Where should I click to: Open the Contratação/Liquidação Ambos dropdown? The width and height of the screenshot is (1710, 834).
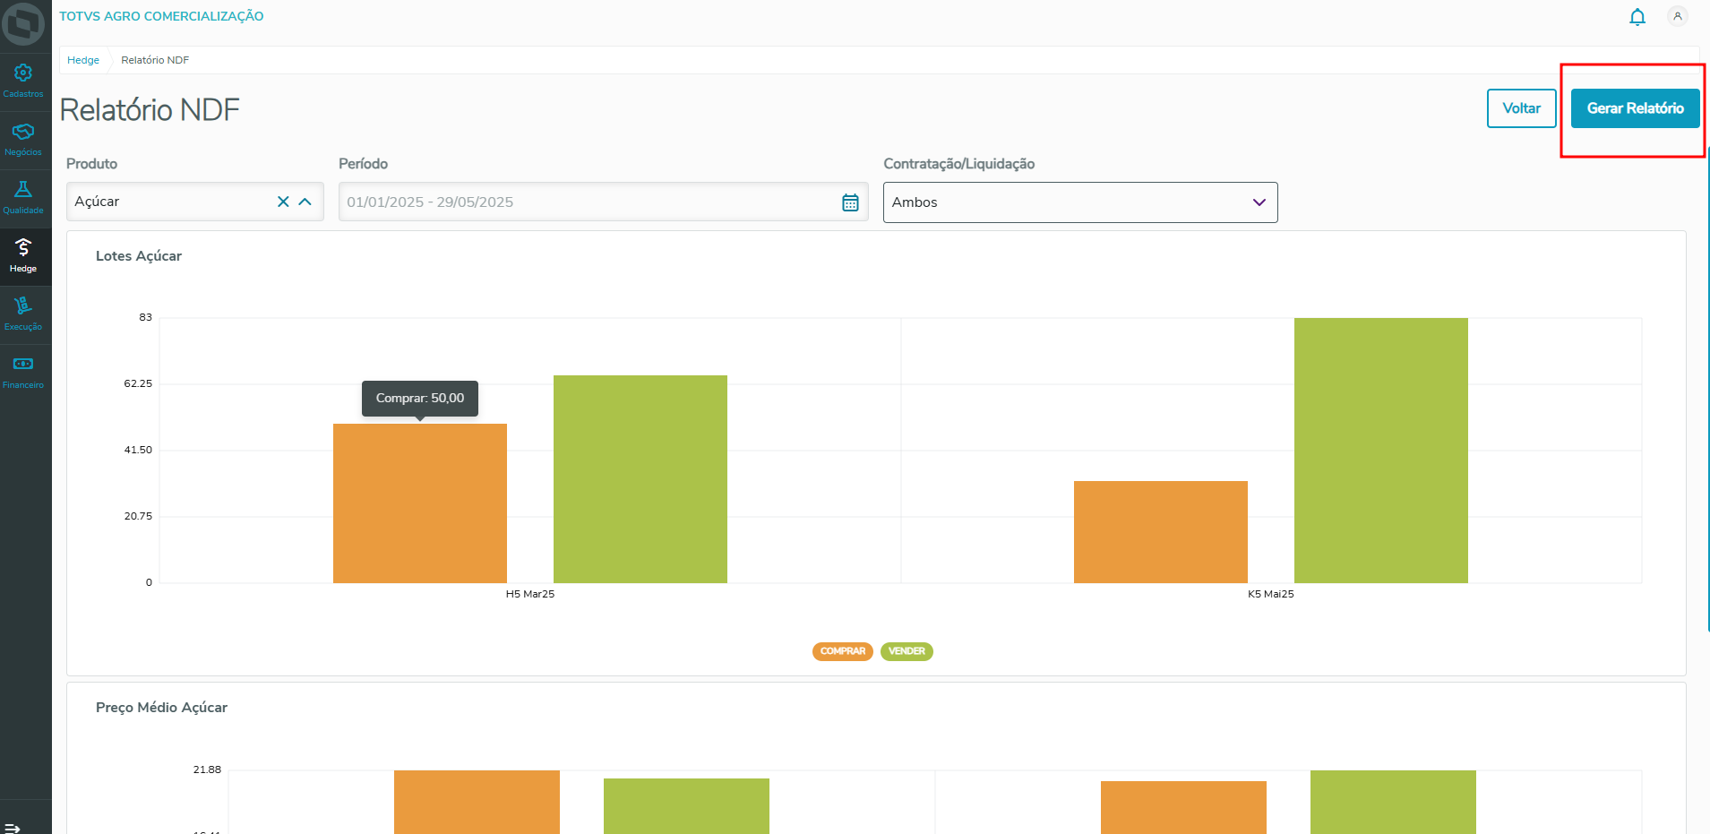click(1080, 202)
